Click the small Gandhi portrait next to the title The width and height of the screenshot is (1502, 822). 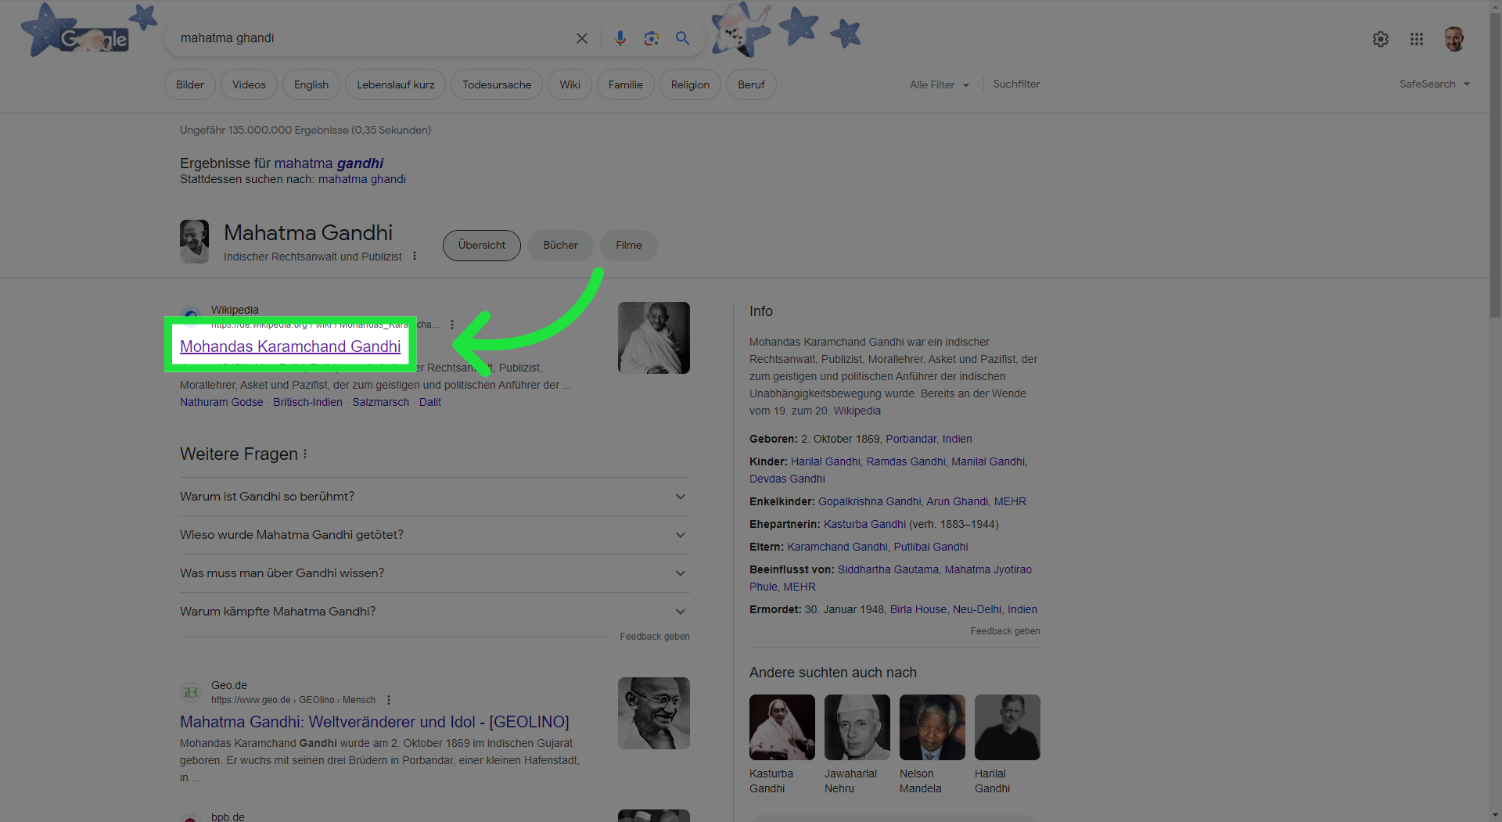(x=194, y=241)
